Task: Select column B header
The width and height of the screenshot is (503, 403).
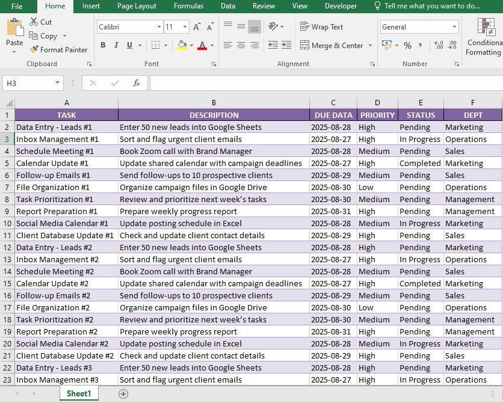Action: (214, 103)
